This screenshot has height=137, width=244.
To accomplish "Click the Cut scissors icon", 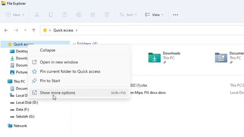I will [37, 15].
